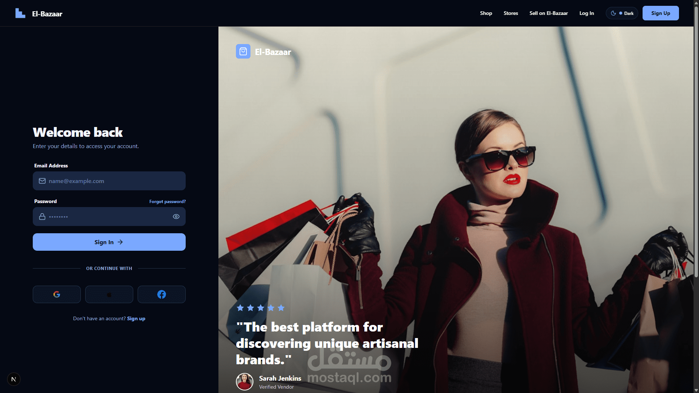Click the page's vertical scrollbar thumb
Image resolution: width=699 pixels, height=393 pixels.
(696, 142)
